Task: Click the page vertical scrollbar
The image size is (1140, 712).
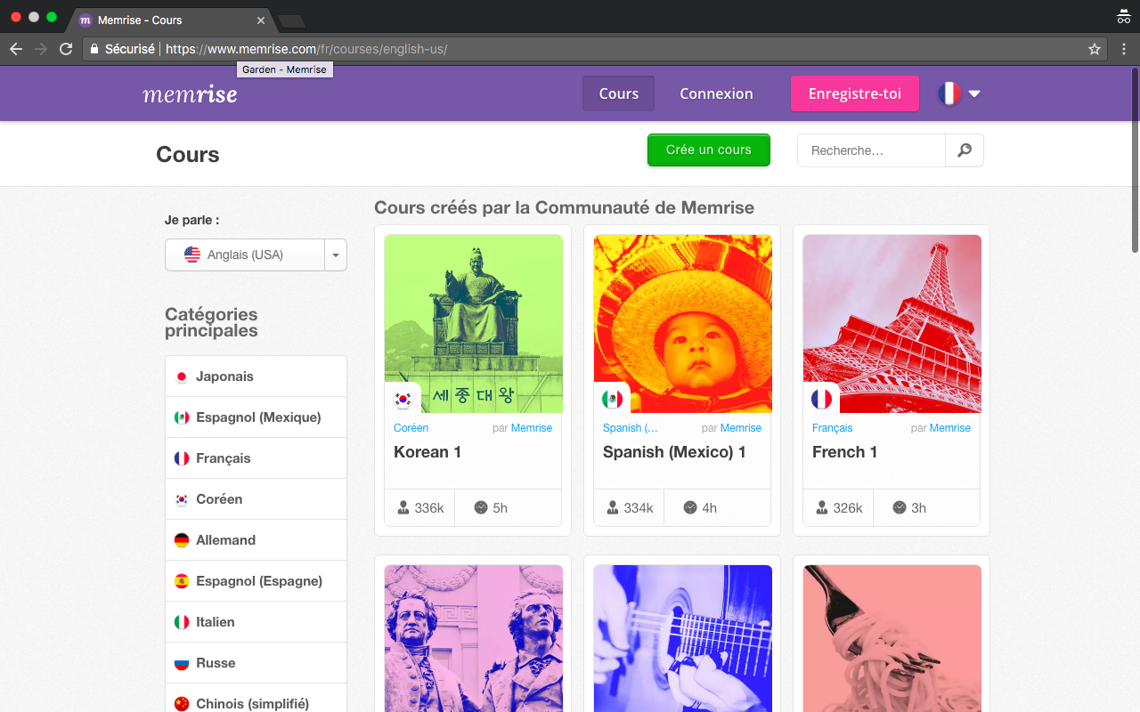Action: click(x=1135, y=160)
